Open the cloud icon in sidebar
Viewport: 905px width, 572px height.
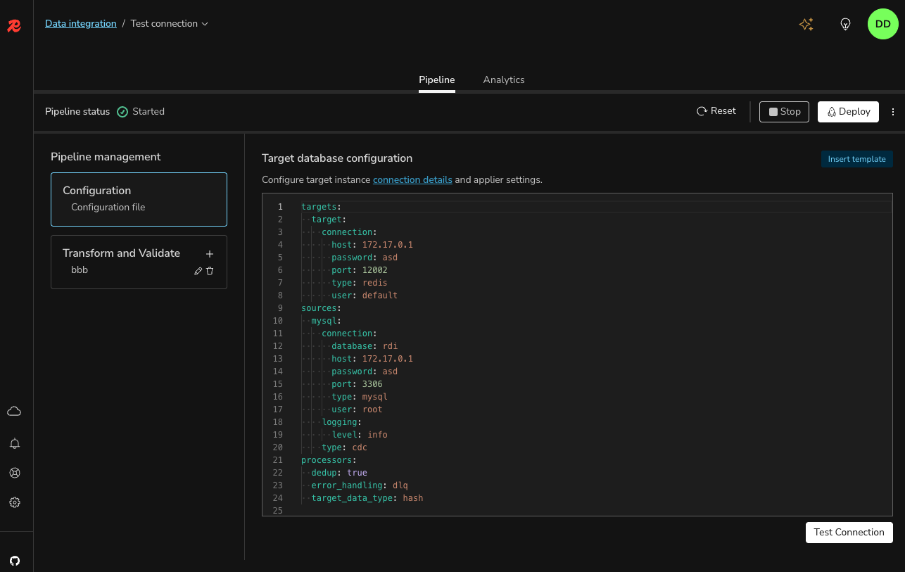coord(14,412)
